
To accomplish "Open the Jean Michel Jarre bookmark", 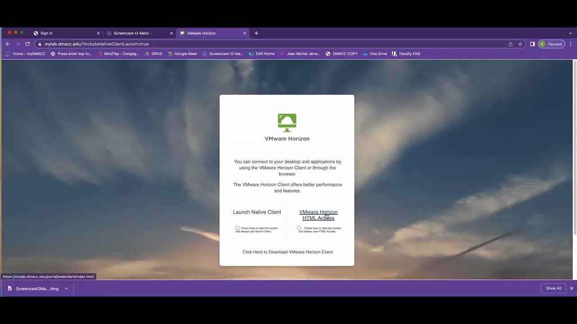I will (x=300, y=54).
